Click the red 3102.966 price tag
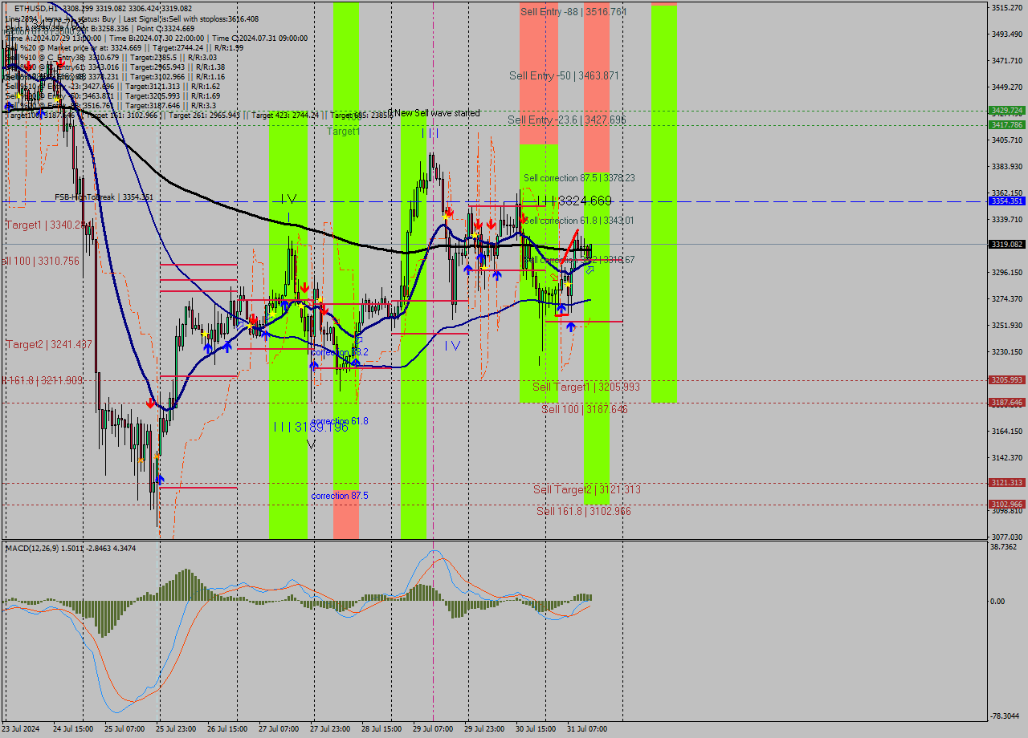 (1006, 505)
